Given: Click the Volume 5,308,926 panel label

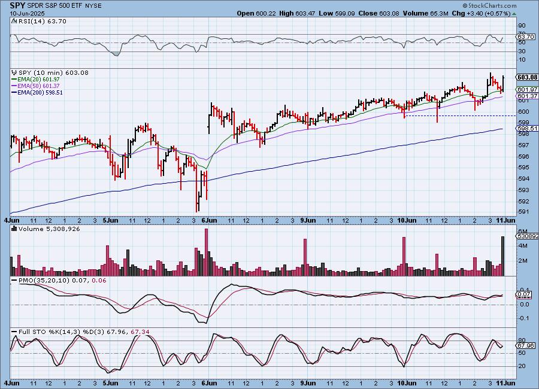Looking at the screenshot, I should tap(49, 229).
